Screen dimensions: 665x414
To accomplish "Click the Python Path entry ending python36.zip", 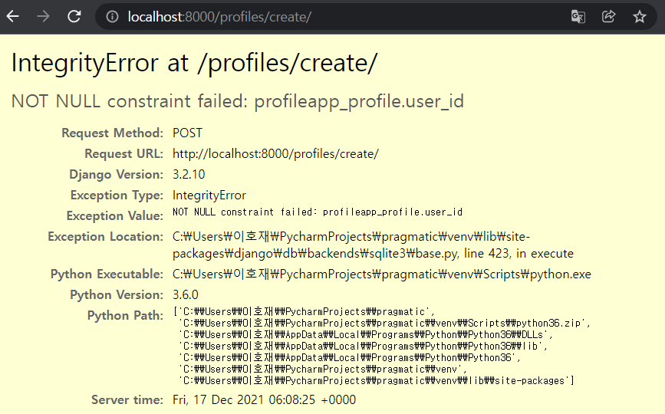I will tap(385, 324).
